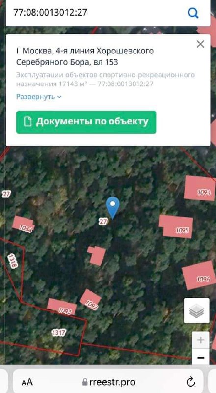Open Документы по объекту button
Image resolution: width=216 pixels, height=393 pixels.
coord(86,122)
